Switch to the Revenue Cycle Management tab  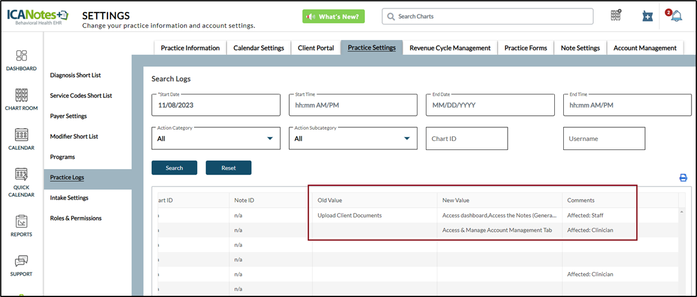450,48
